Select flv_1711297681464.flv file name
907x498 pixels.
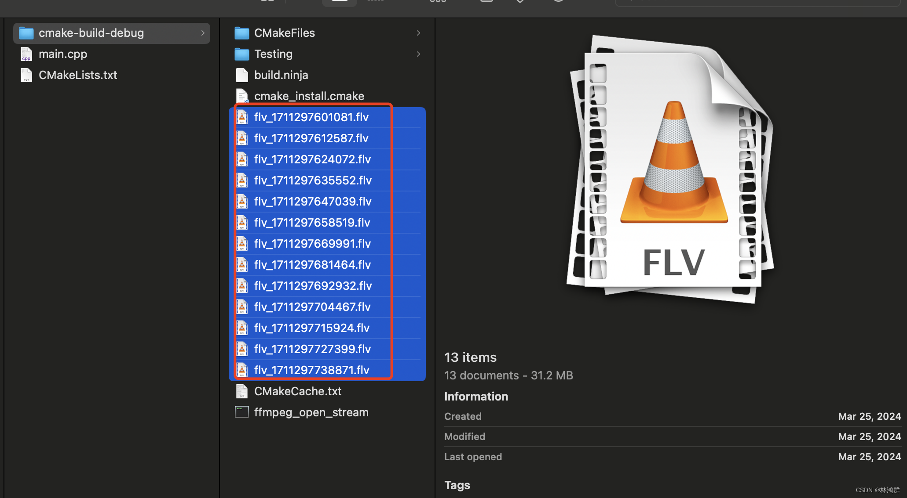tap(313, 265)
